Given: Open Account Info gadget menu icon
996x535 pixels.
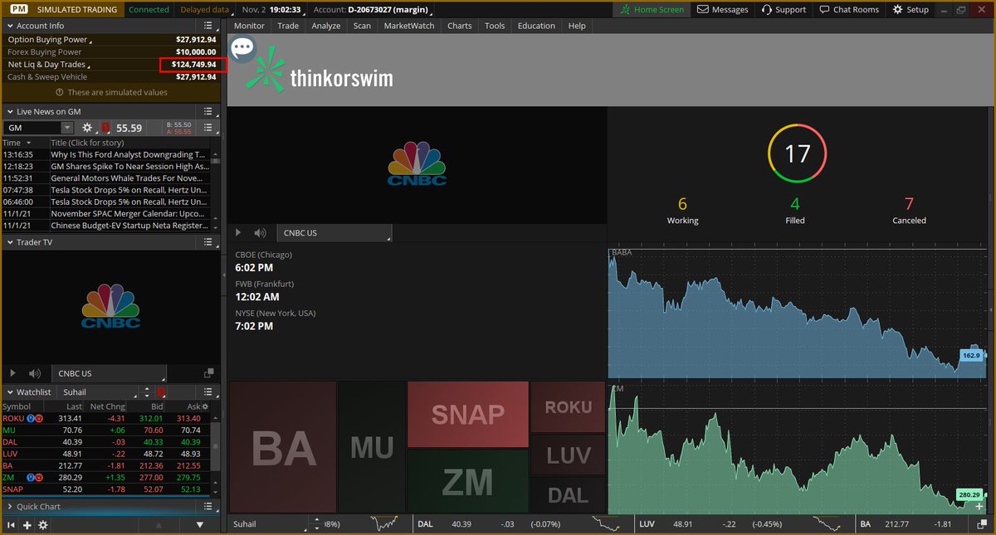Looking at the screenshot, I should click(x=210, y=26).
